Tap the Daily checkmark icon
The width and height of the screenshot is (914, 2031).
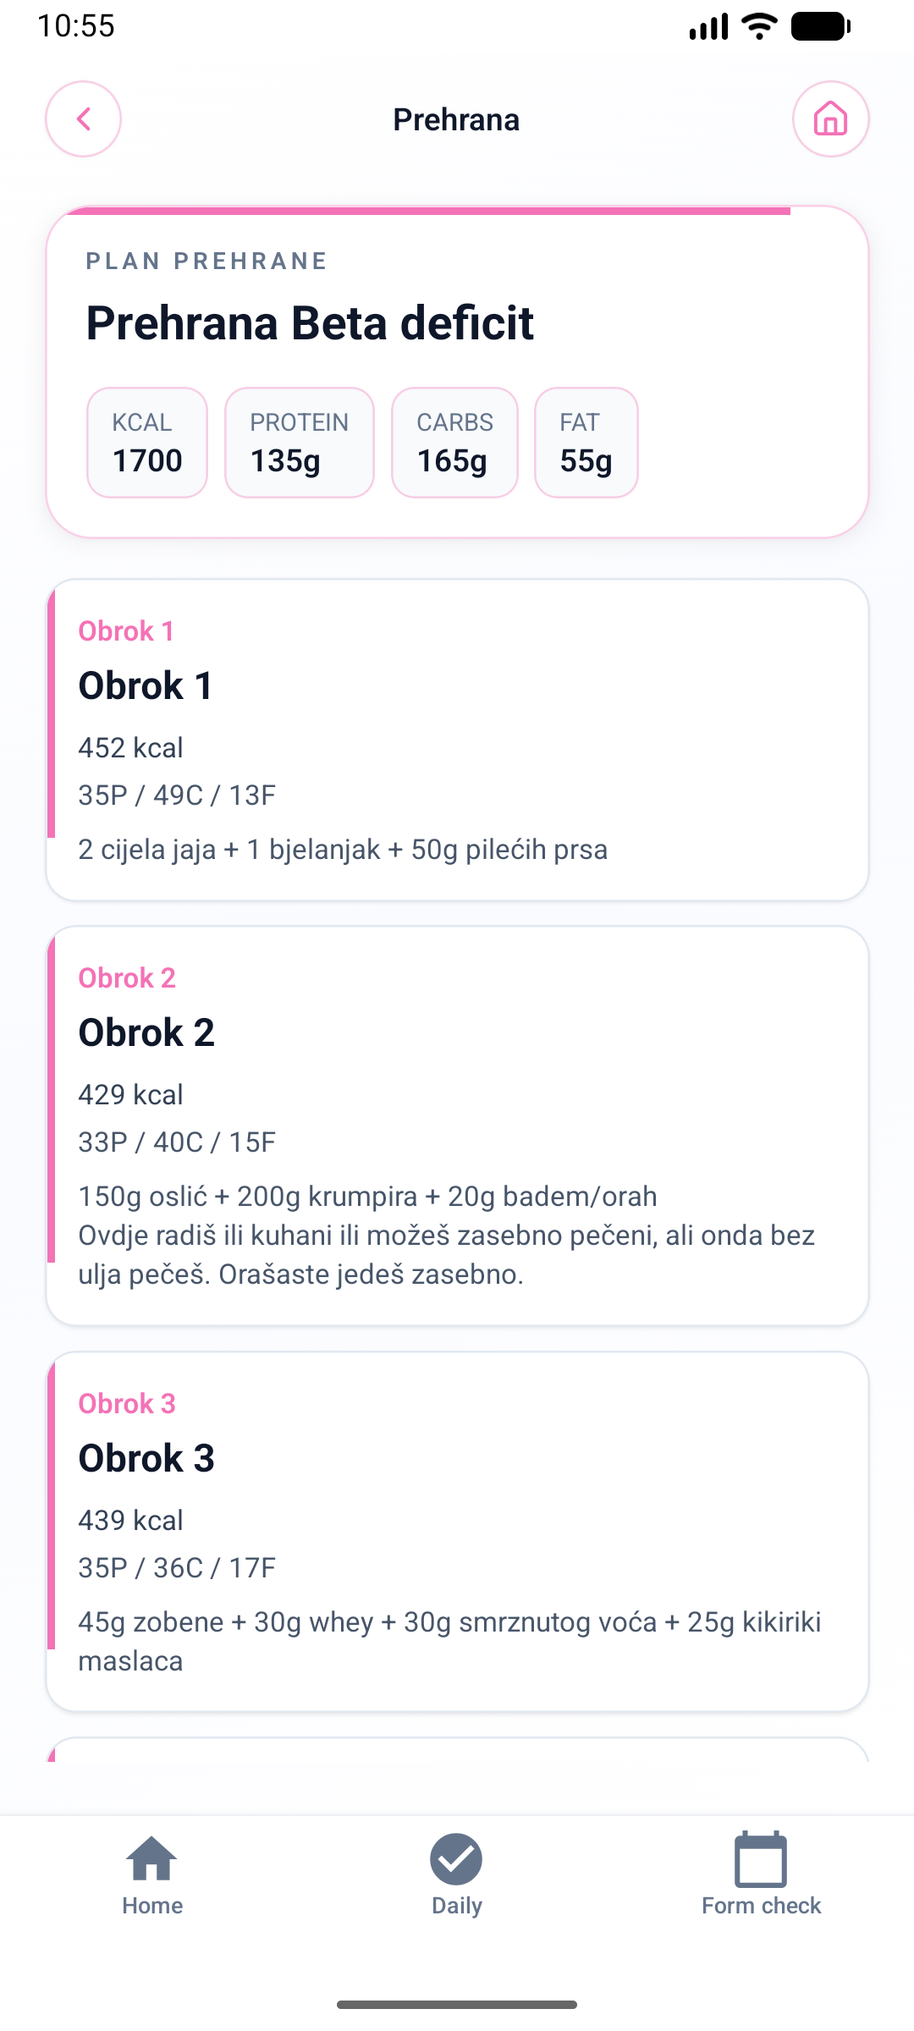pos(456,1858)
